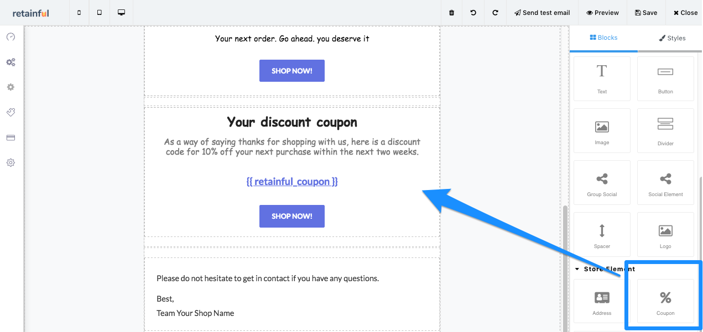Open the Blocks tab
703x332 pixels.
point(603,38)
